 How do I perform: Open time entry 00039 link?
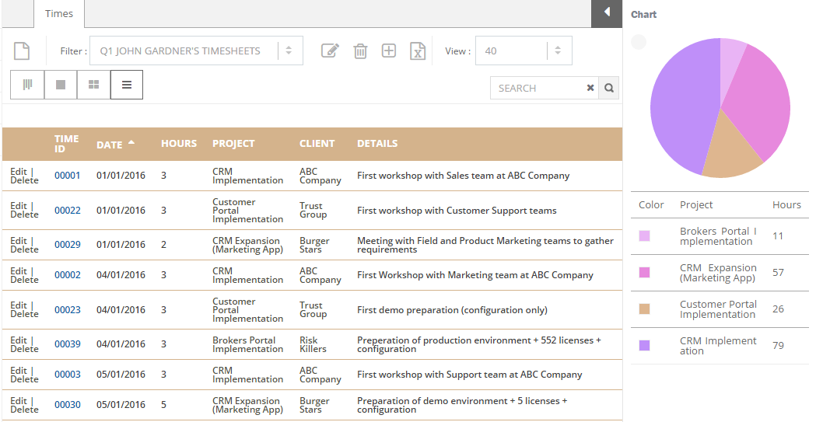[68, 344]
